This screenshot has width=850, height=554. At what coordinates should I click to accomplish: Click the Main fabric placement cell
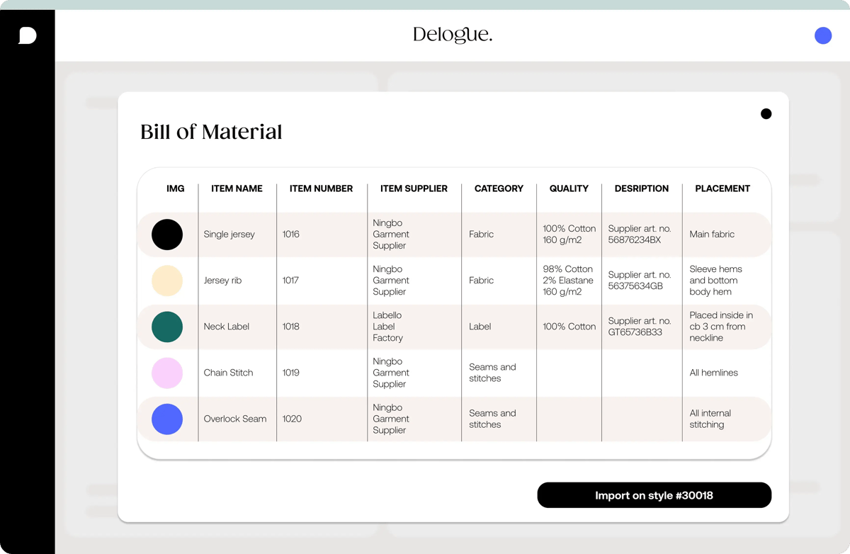712,234
